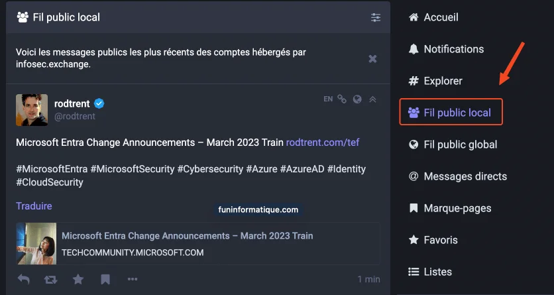Open rodtrent's profile avatar
This screenshot has width=554, height=295.
(32, 110)
